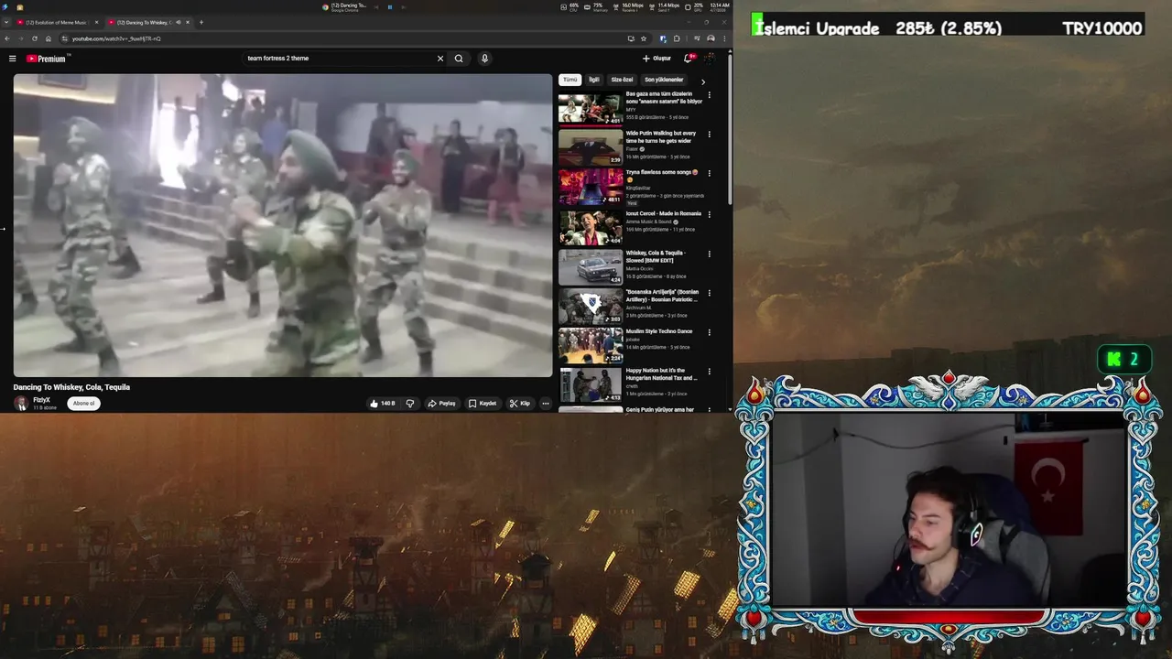Close the Evolution of Meme Music tab
Image resolution: width=1172 pixels, height=659 pixels.
click(x=96, y=22)
